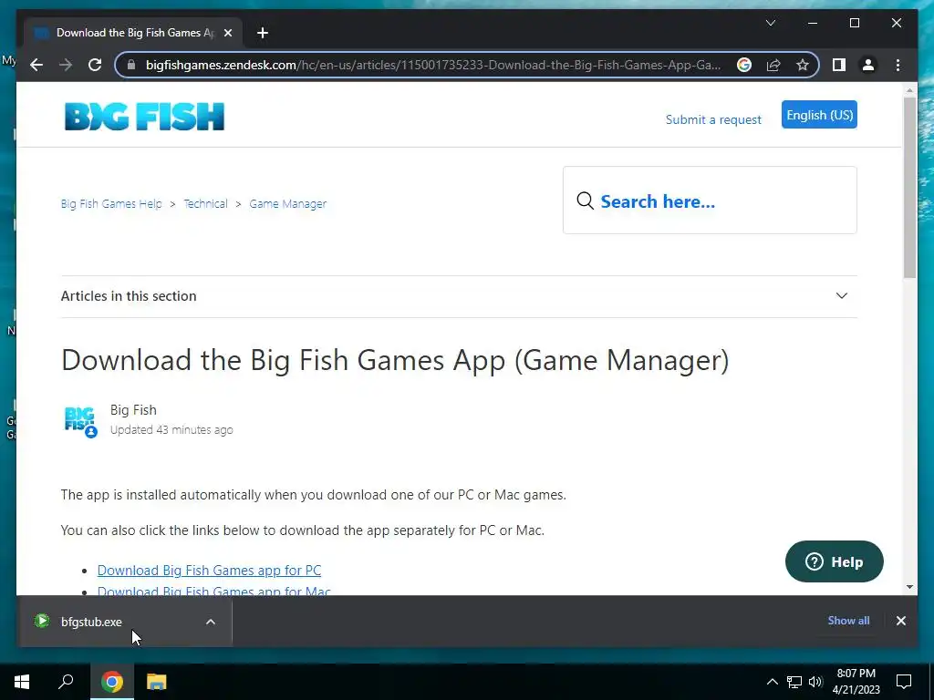Screen dimensions: 934x700
Task: Open Chrome side panel icon
Action: click(839, 65)
